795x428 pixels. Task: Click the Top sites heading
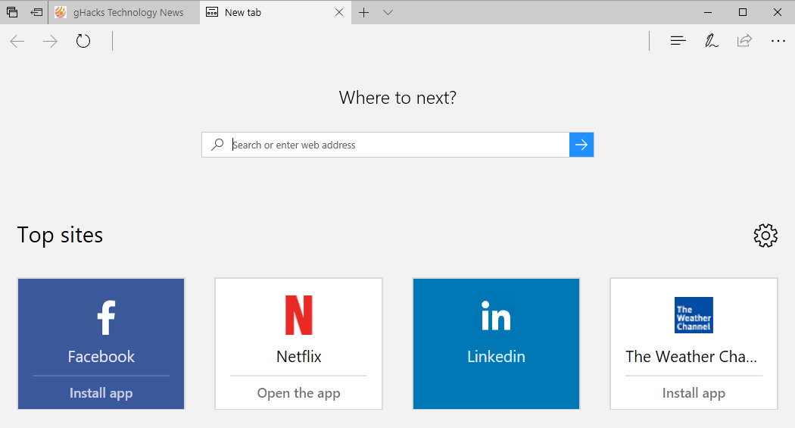(x=61, y=236)
